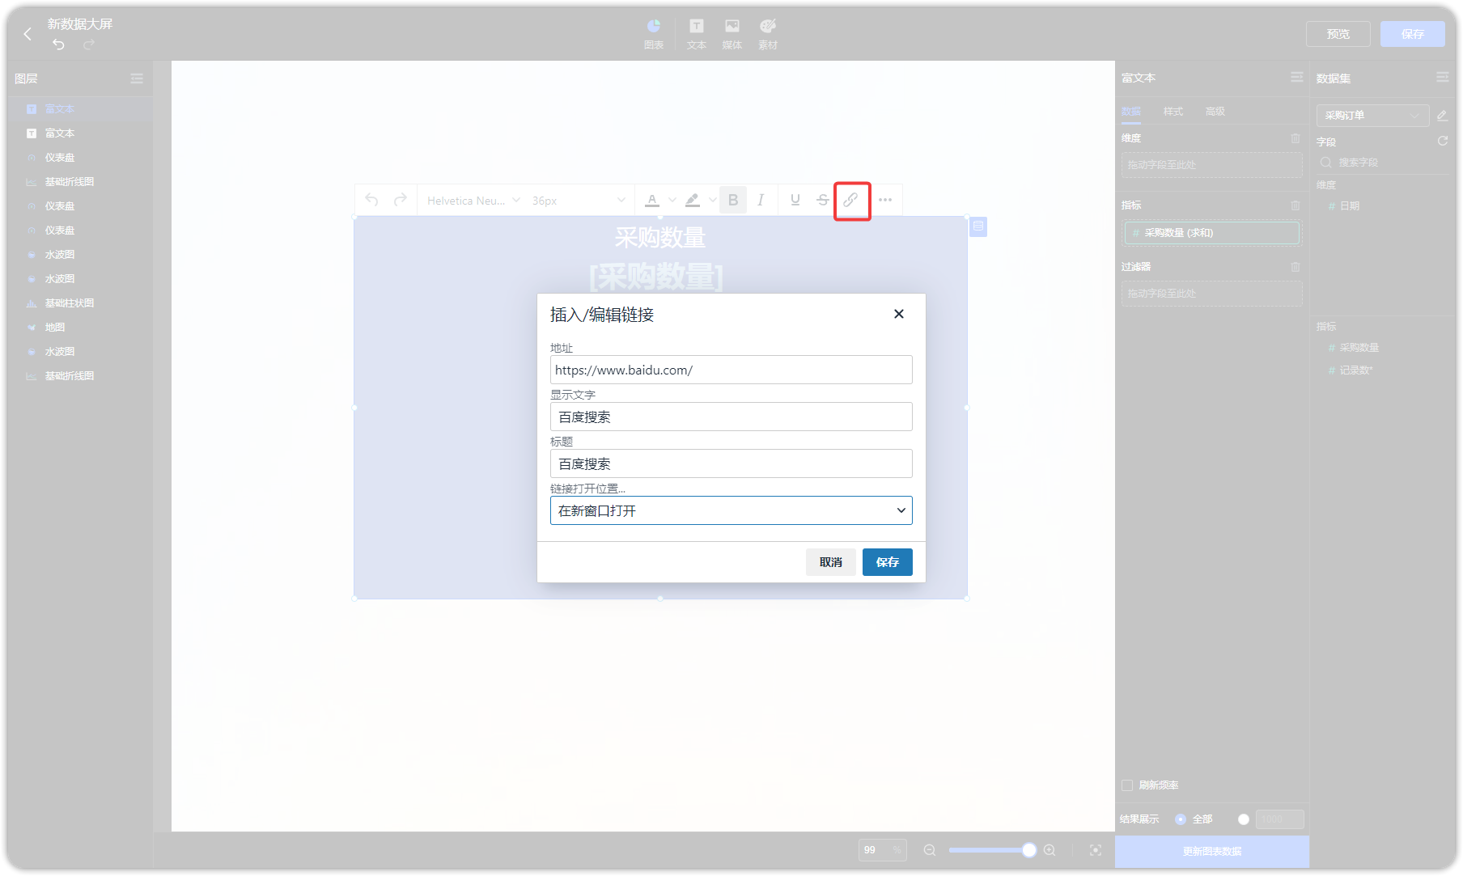Enable the 刷新频率 checkbox
The width and height of the screenshot is (1463, 876).
(x=1127, y=785)
